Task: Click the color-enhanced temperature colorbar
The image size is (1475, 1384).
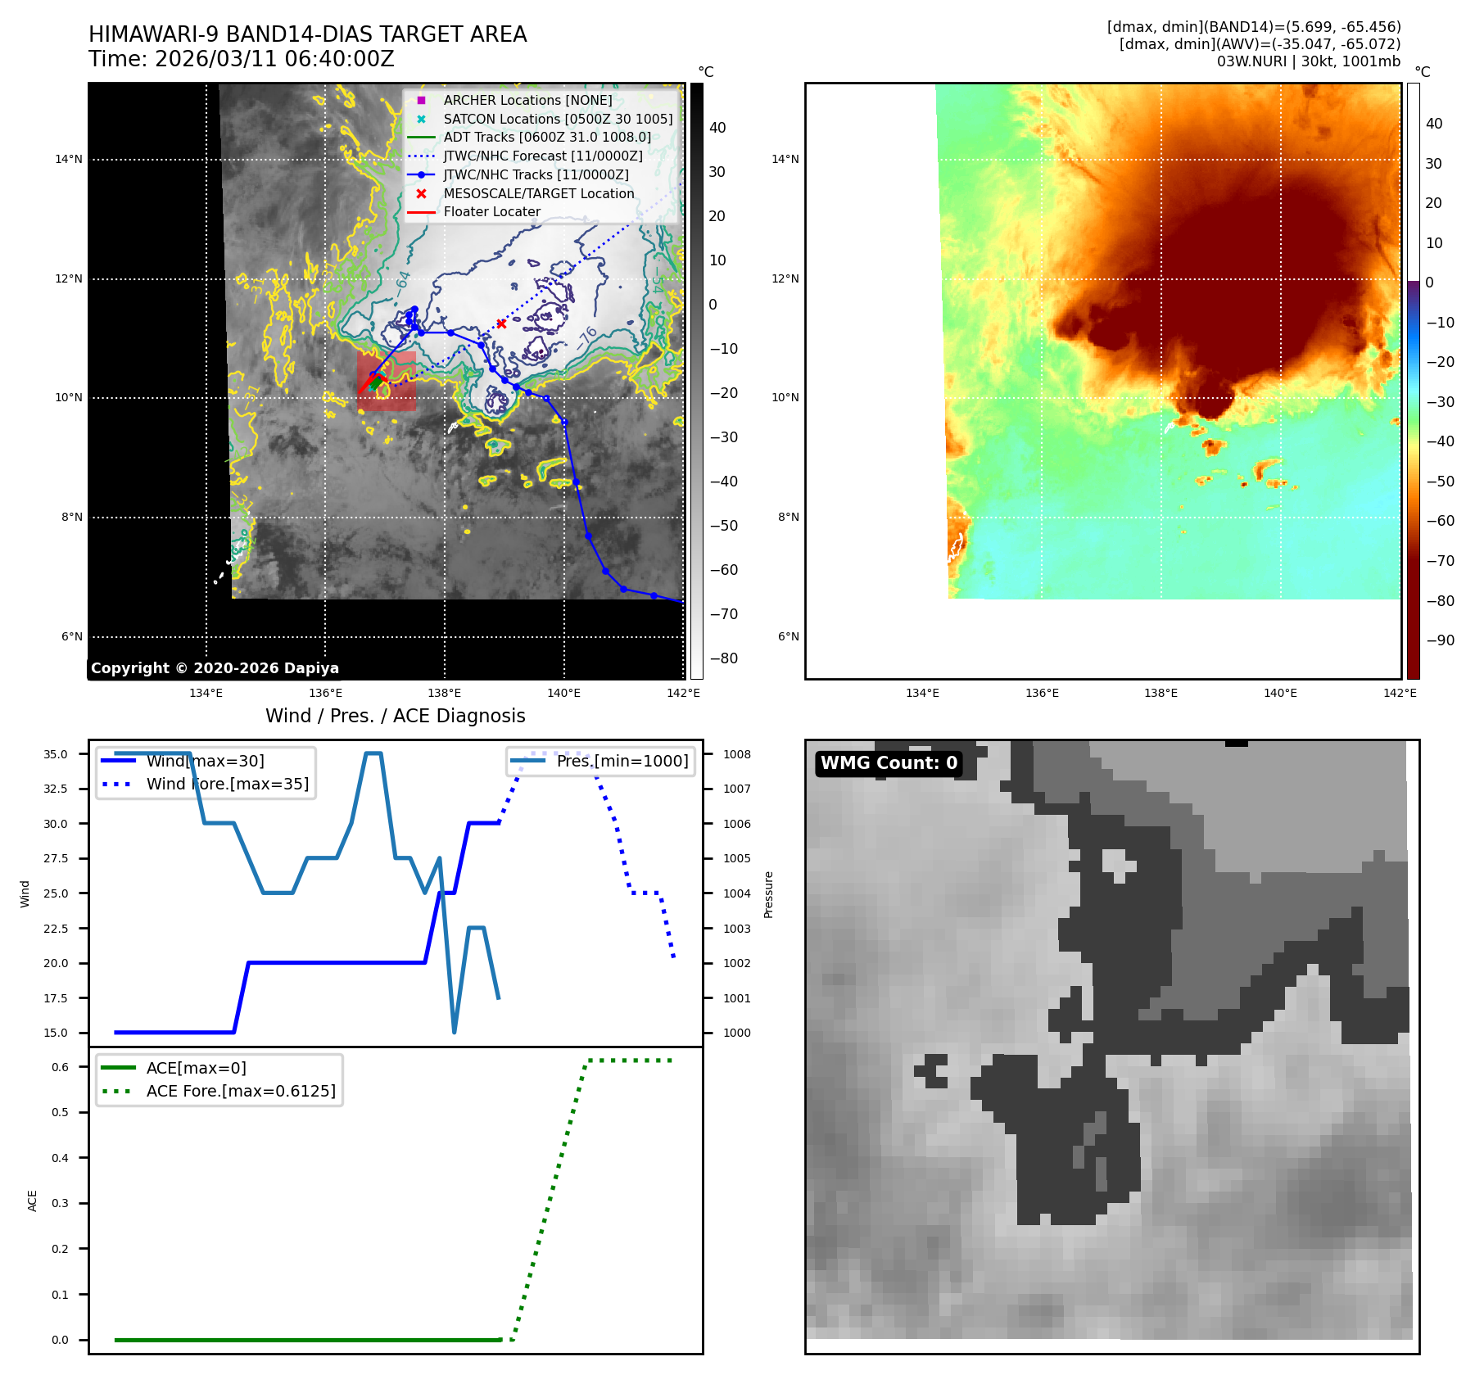Action: point(1413,381)
